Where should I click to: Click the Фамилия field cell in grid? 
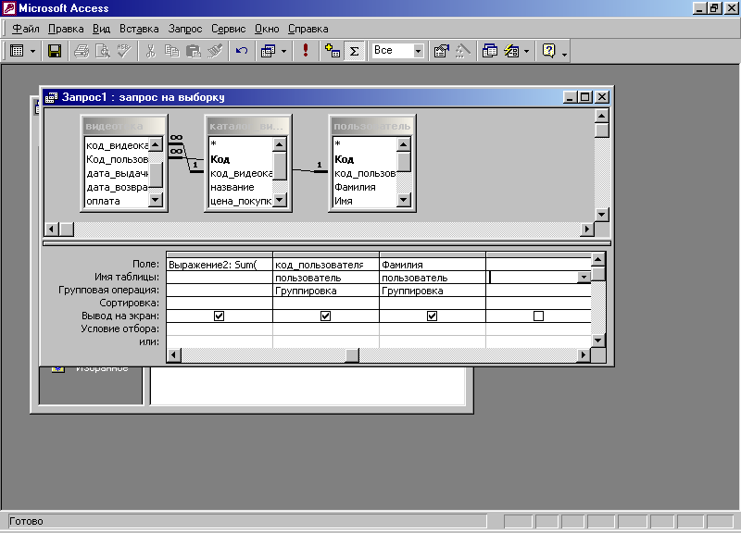(433, 265)
